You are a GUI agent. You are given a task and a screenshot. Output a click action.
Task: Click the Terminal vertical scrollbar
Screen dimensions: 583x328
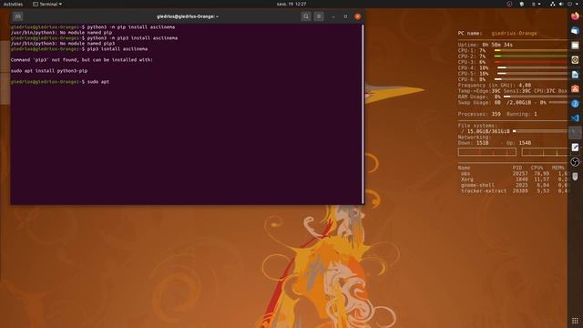[363, 114]
